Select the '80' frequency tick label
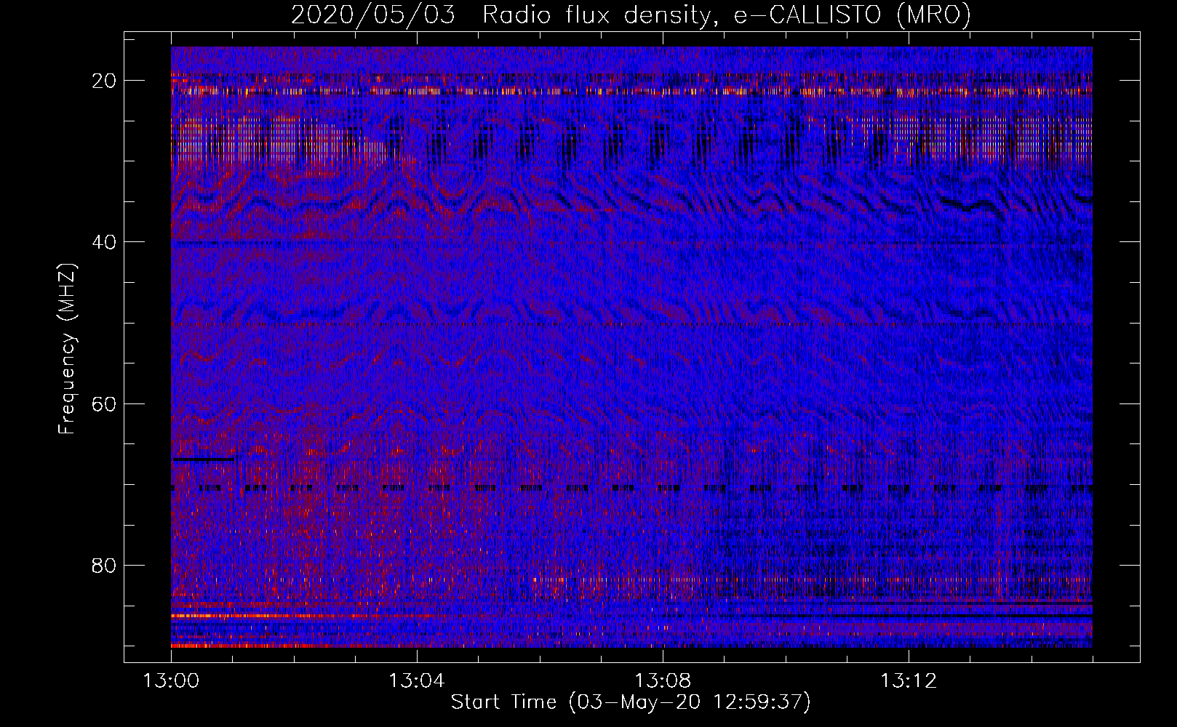The image size is (1177, 727). pos(104,565)
